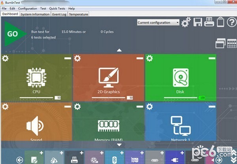This screenshot has height=164, width=237.
Task: Click the grid table view icon
Action: coord(232,44)
